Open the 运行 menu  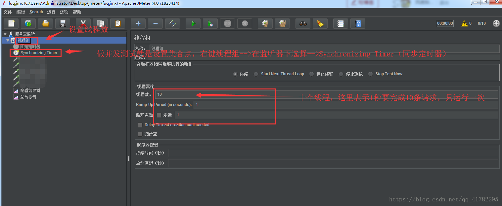tap(51, 12)
